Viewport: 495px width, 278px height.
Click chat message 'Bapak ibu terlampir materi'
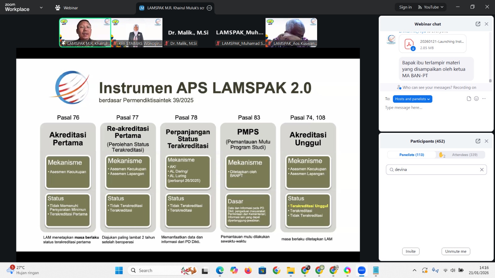point(436,69)
